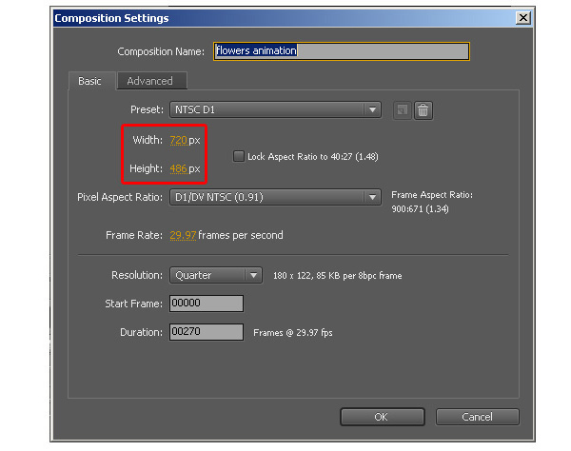571x451 pixels.
Task: Click the Start Frame input field
Action: click(207, 304)
